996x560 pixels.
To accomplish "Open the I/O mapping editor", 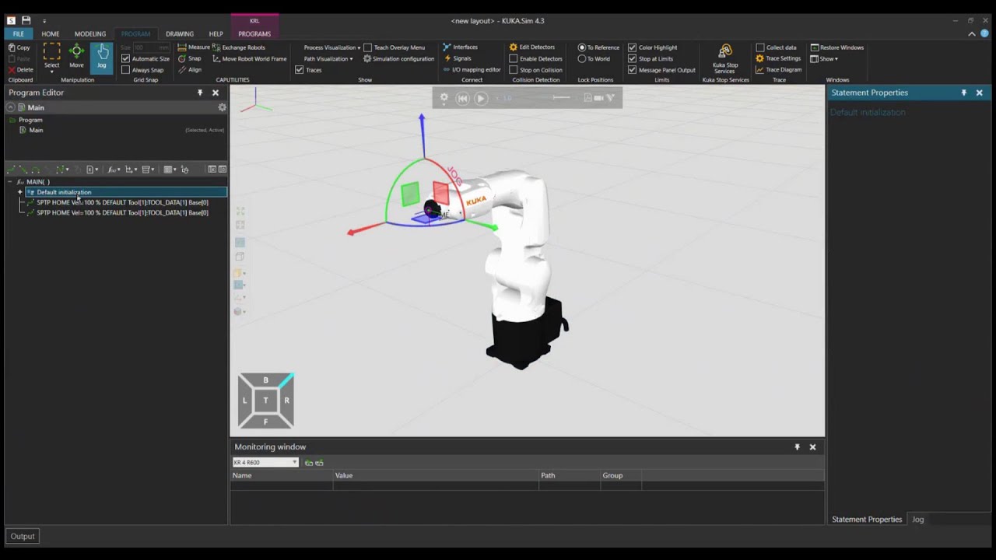I will pos(472,69).
